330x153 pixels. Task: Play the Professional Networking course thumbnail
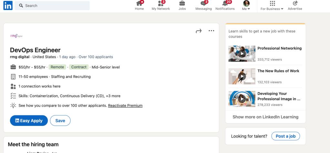point(242,53)
